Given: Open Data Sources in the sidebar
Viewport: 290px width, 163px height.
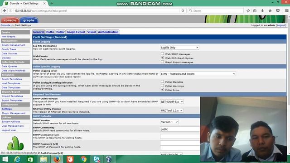Looking at the screenshot, I should (10, 53).
